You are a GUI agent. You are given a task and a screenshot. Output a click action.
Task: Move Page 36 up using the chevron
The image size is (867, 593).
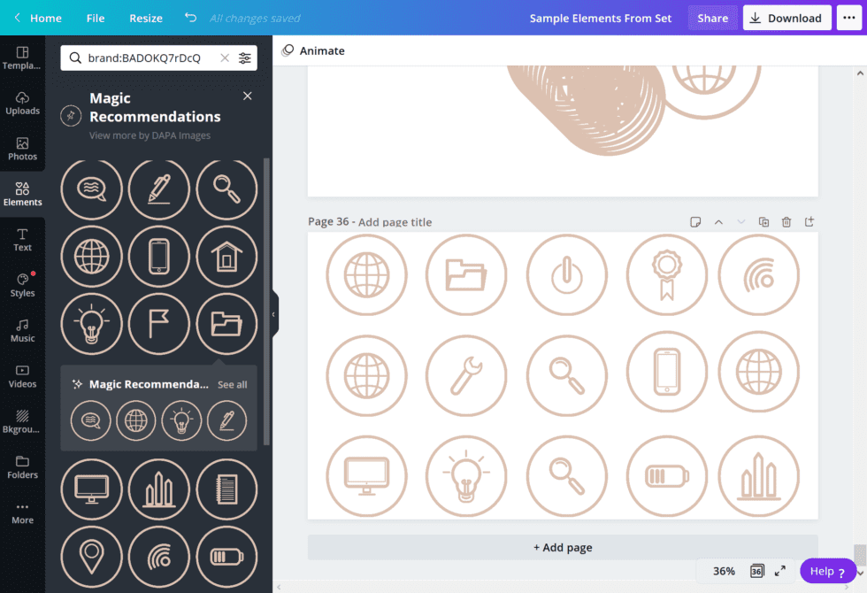pyautogui.click(x=718, y=222)
